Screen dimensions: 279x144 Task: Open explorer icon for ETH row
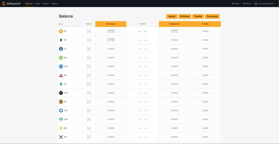click(89, 40)
